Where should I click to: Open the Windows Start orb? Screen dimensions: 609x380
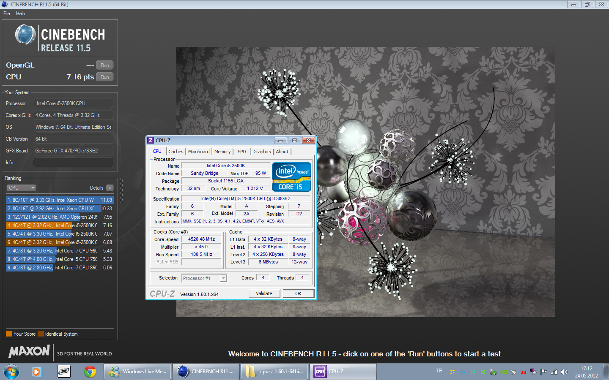click(11, 372)
